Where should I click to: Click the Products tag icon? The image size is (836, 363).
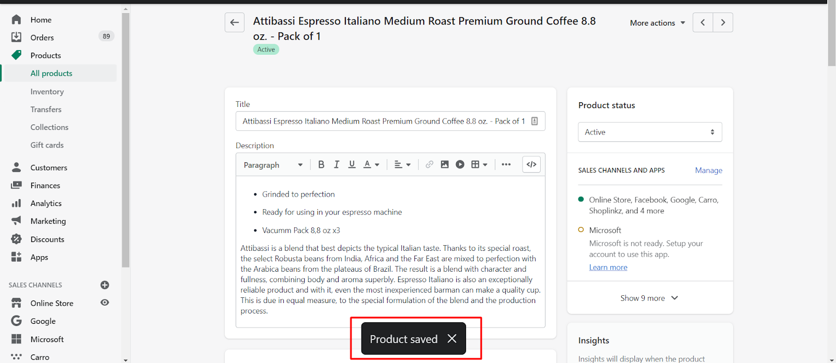point(16,55)
